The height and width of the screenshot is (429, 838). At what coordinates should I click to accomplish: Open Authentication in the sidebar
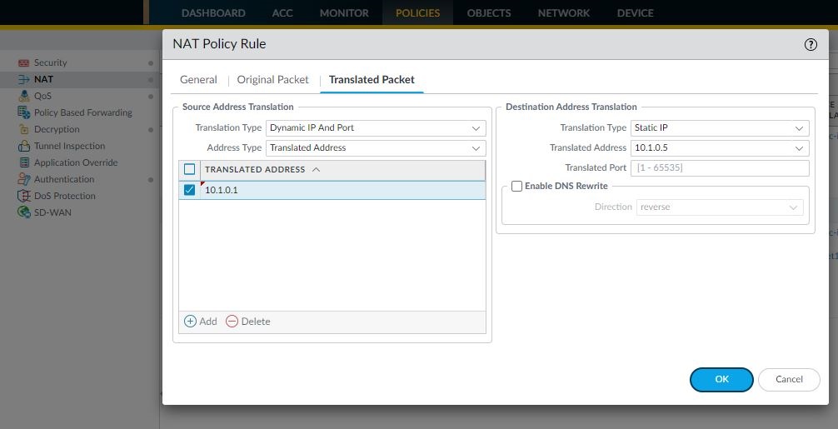coord(64,179)
